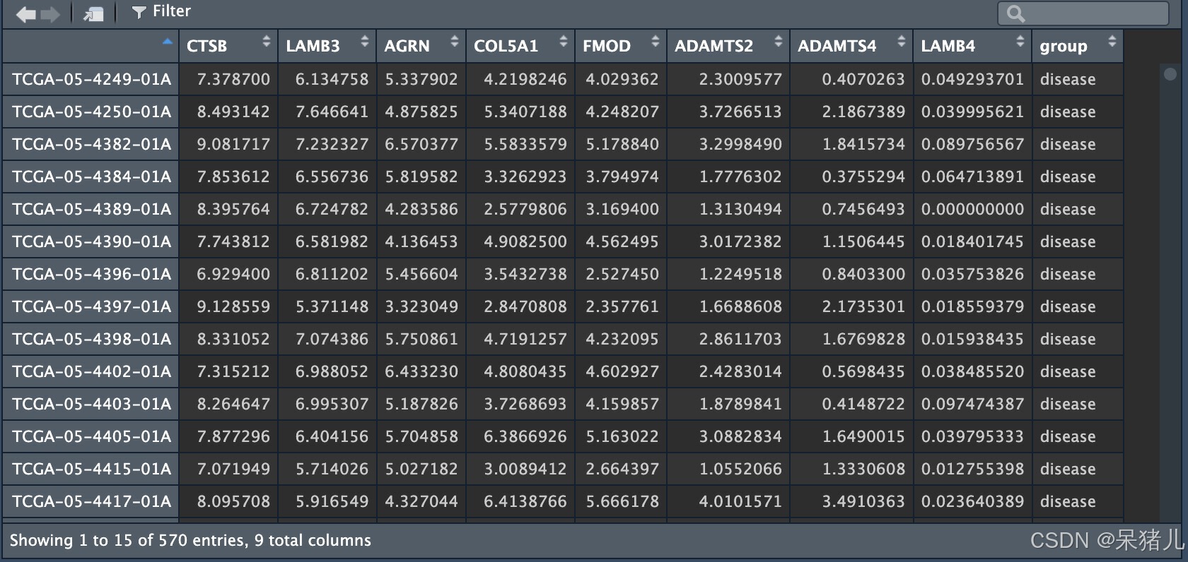The width and height of the screenshot is (1188, 562).
Task: Select row name TCGA-05-4384-01A
Action: point(91,177)
